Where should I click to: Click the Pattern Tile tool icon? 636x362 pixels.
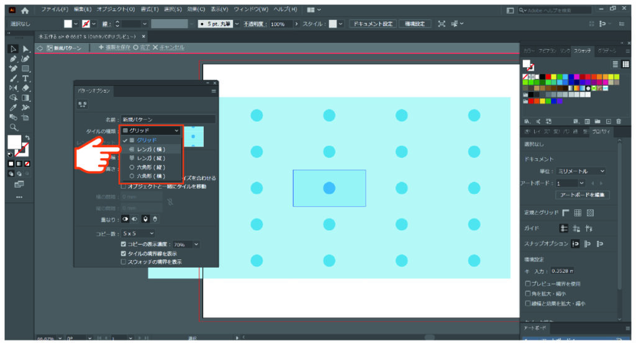(x=83, y=104)
